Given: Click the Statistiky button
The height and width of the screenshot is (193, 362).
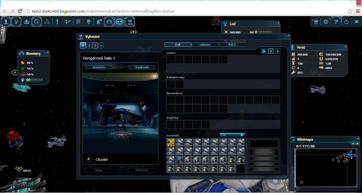Looking at the screenshot, I should (x=99, y=67).
